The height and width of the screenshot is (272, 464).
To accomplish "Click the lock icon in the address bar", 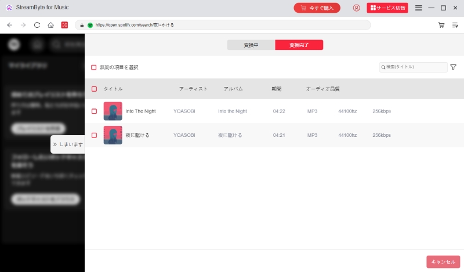I will [x=82, y=25].
